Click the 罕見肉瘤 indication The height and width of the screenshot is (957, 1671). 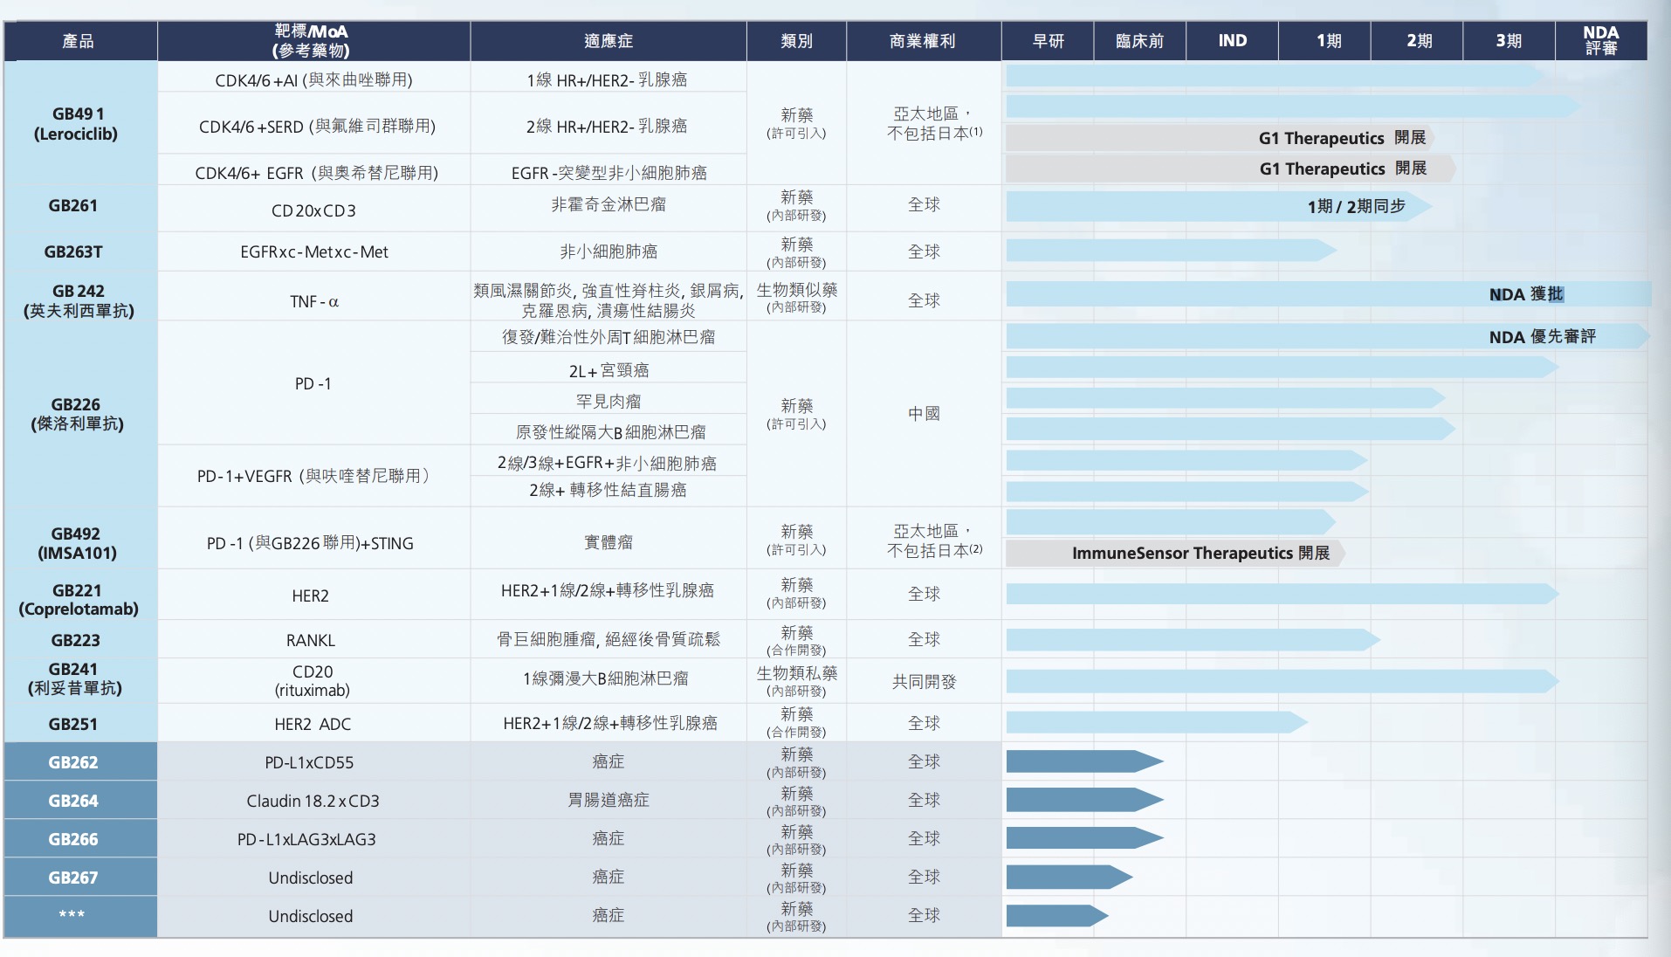click(x=609, y=401)
